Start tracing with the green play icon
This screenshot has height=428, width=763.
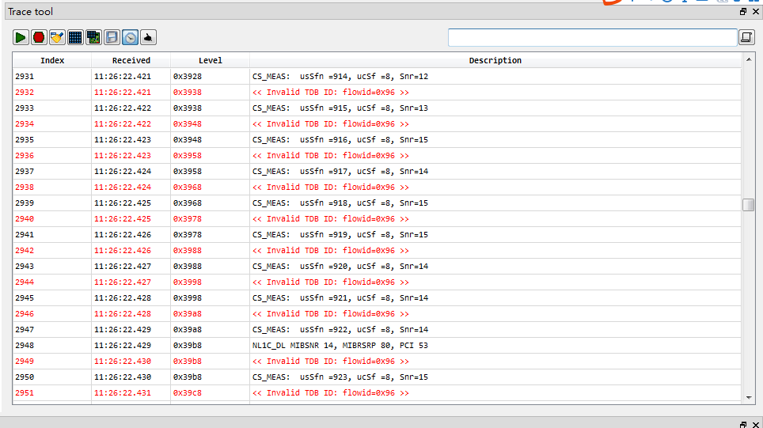pos(21,37)
